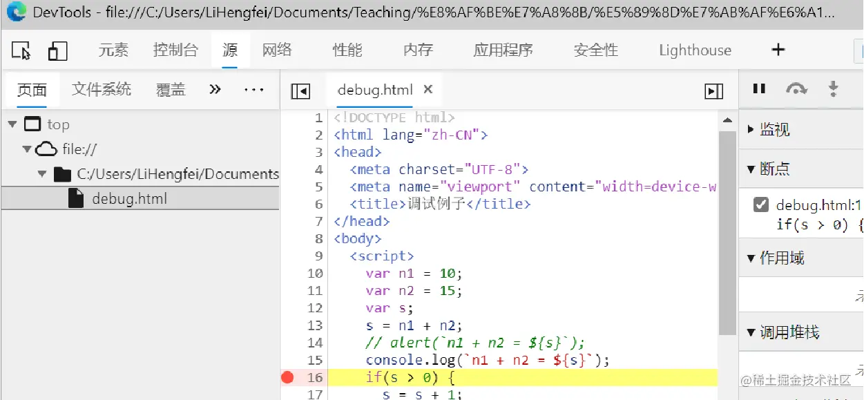Click the plus icon to add tools
The height and width of the screenshot is (400, 864).
(778, 50)
